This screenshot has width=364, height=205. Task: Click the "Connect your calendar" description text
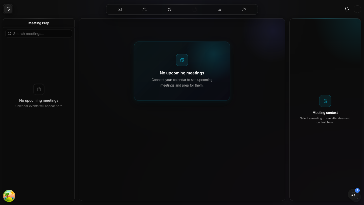tap(182, 83)
